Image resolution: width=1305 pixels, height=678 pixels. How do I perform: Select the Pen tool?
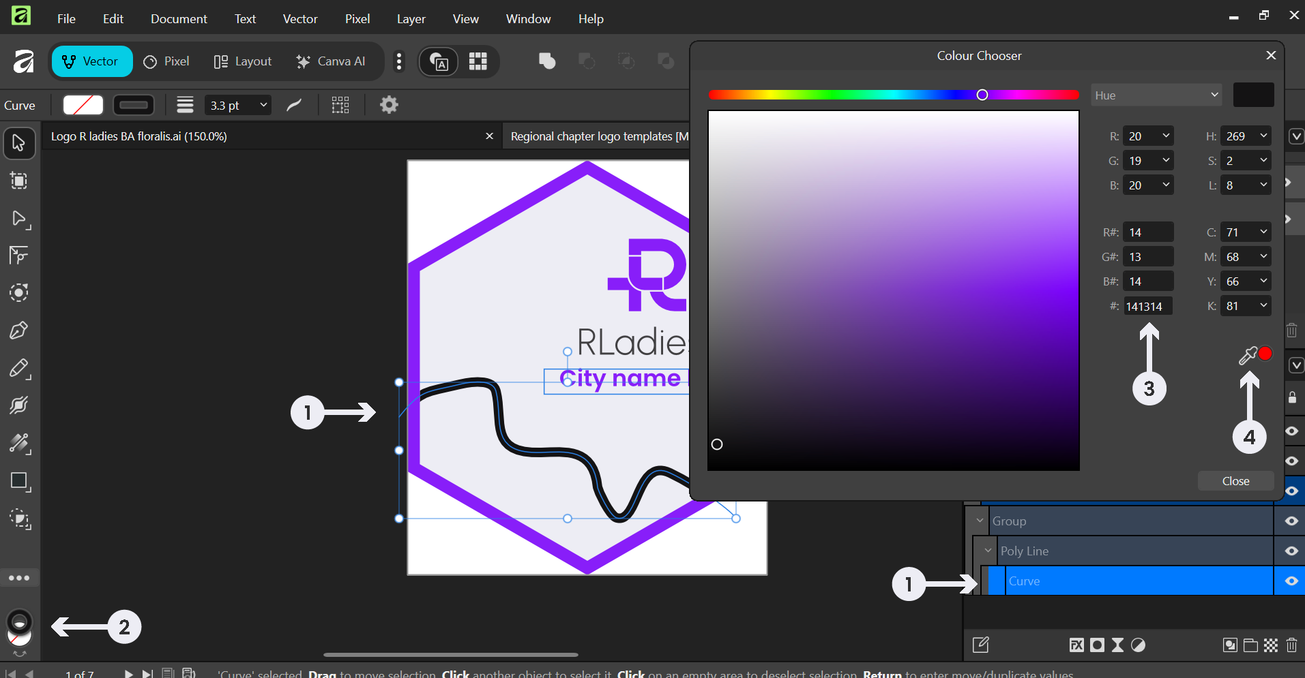pyautogui.click(x=19, y=330)
